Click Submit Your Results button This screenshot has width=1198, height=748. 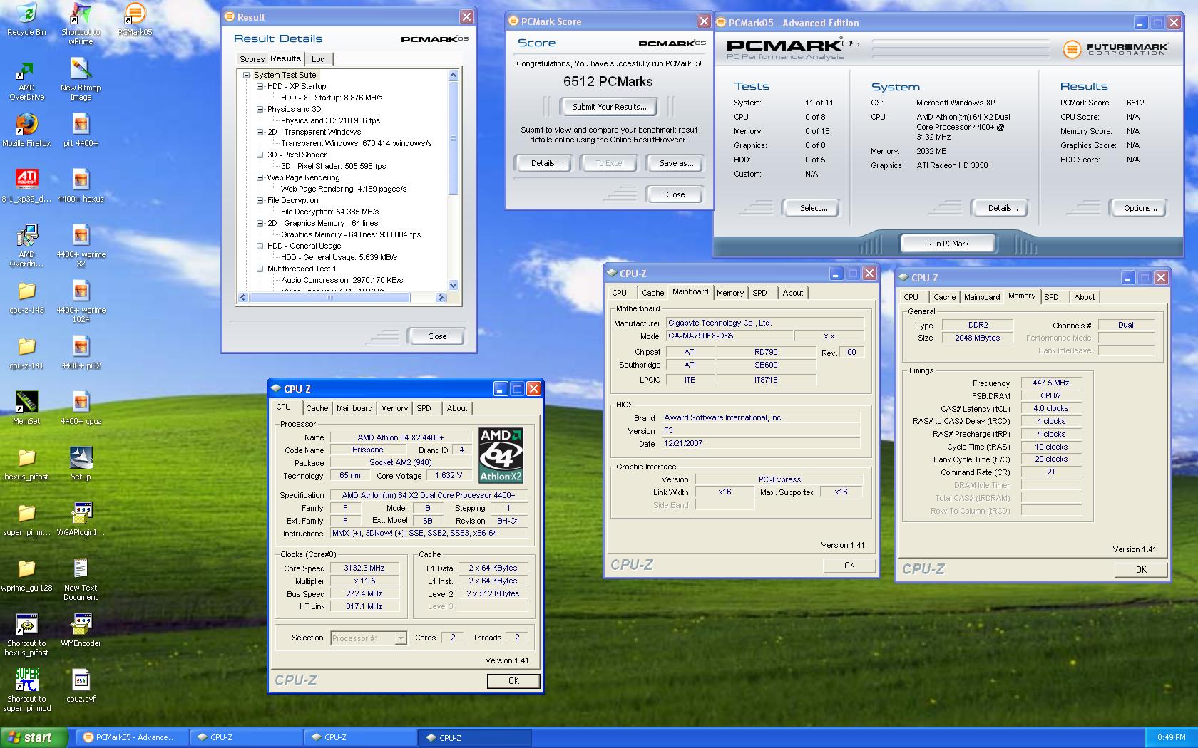(x=610, y=107)
